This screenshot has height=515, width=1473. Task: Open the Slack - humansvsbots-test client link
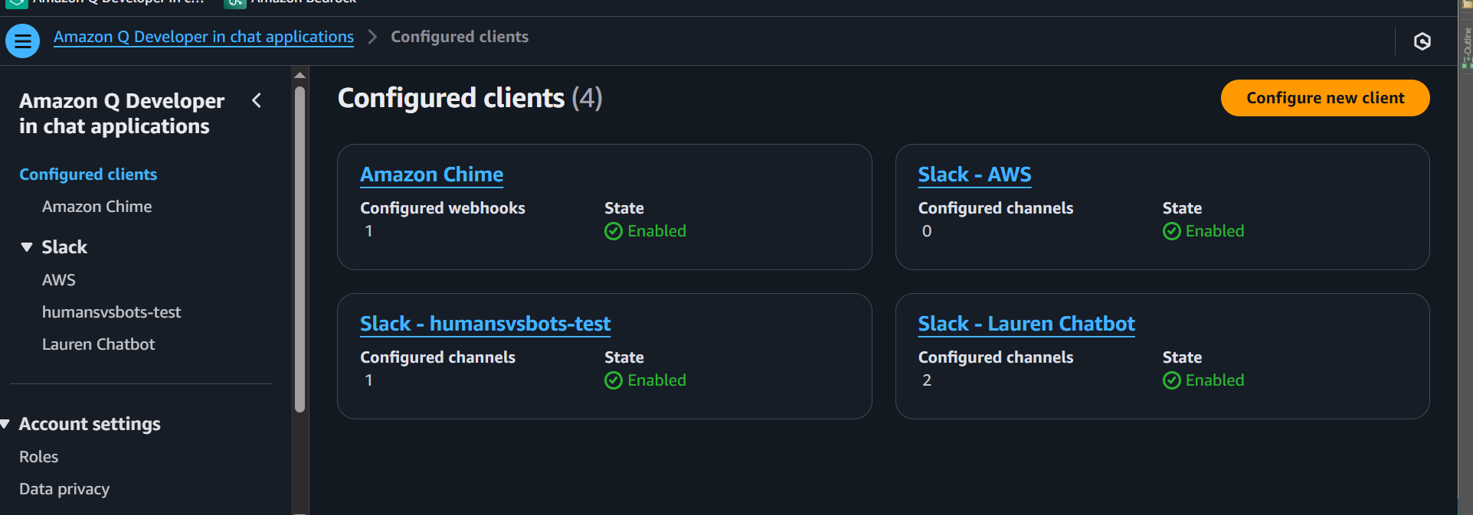coord(486,324)
